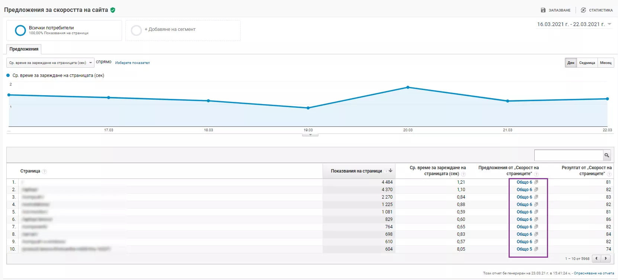This screenshot has width=618, height=280.
Task: Collapse the chart using the expander handle
Action: [x=310, y=135]
